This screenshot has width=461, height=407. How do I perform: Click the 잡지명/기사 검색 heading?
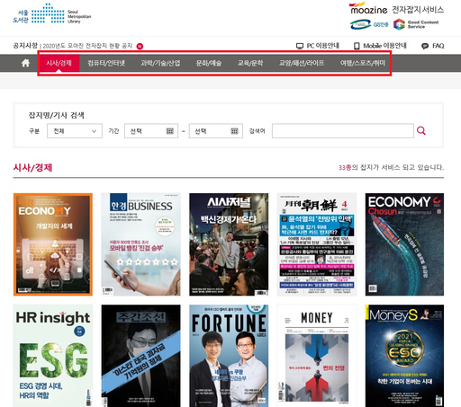point(57,115)
